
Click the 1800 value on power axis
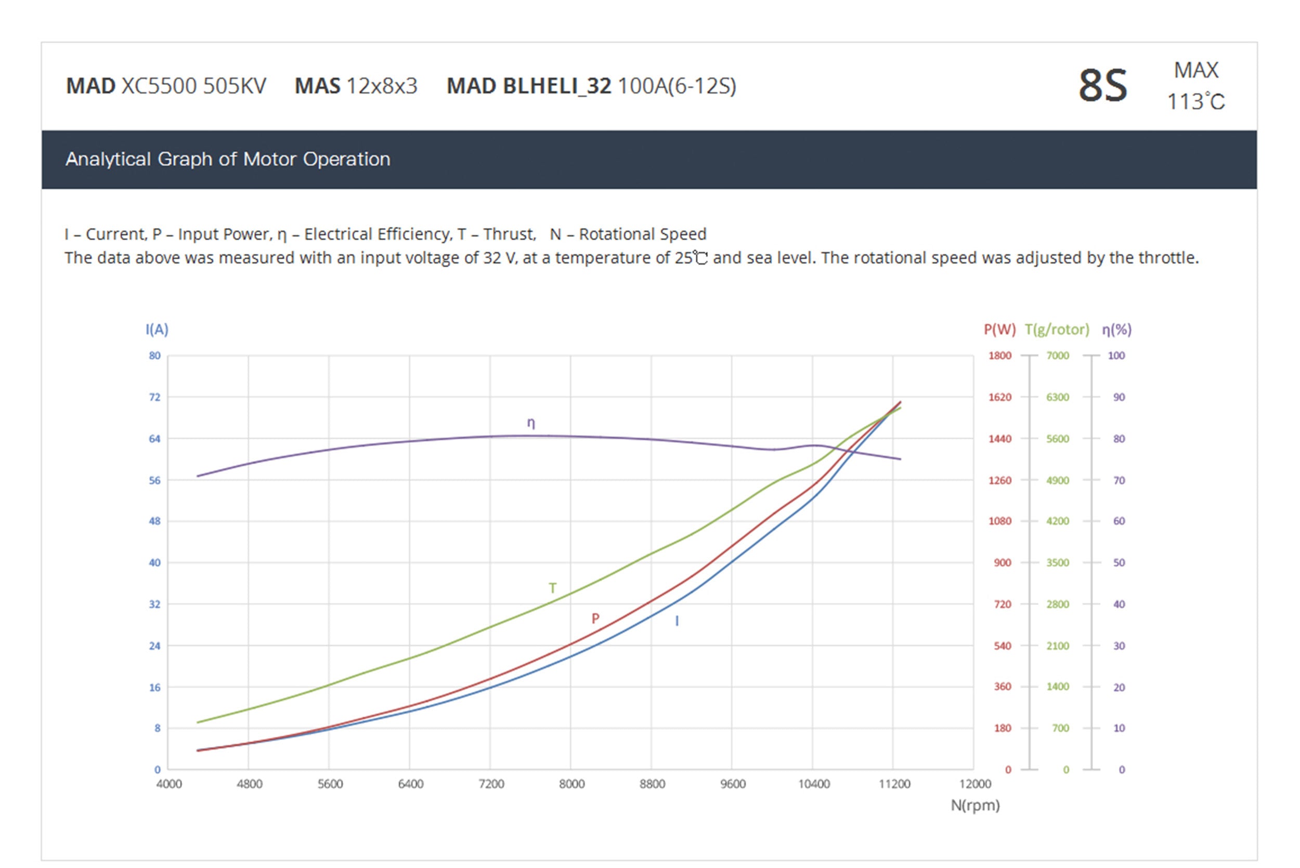tap(1000, 356)
